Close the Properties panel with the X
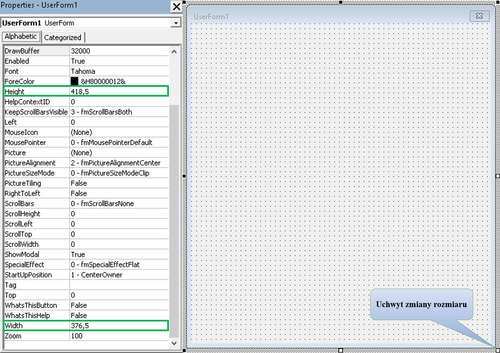Screen dimensions: 500x353 click(x=176, y=7)
